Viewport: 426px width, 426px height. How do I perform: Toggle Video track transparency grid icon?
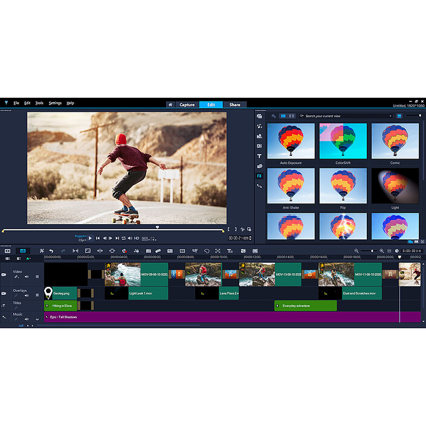tap(37, 277)
